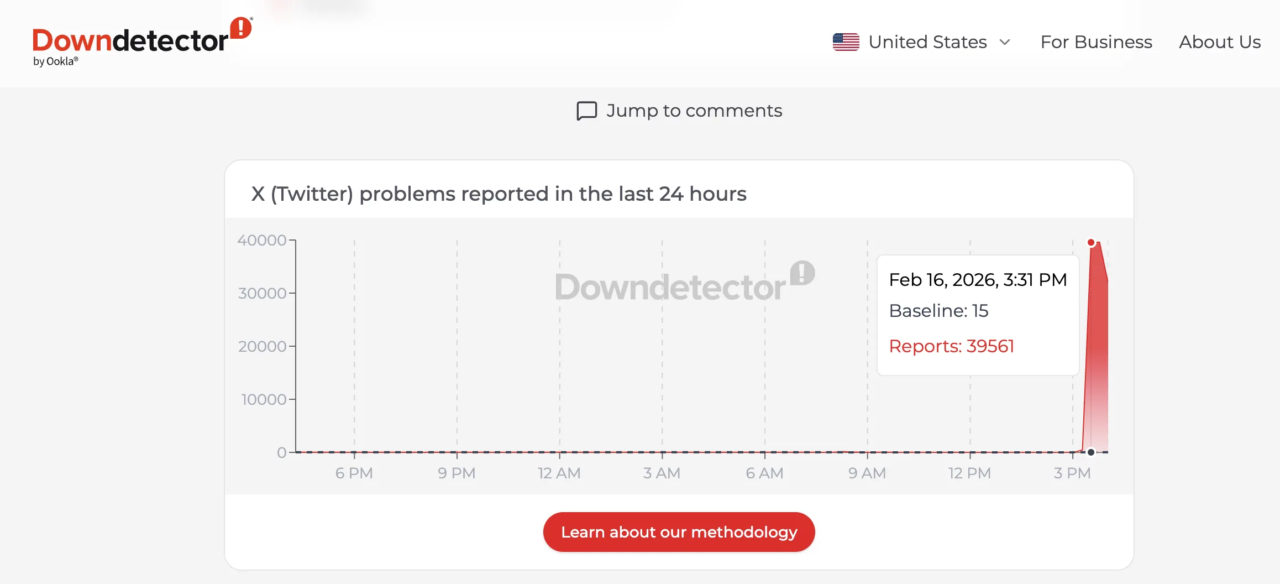Click the United States flag icon
1280x584 pixels.
[846, 42]
